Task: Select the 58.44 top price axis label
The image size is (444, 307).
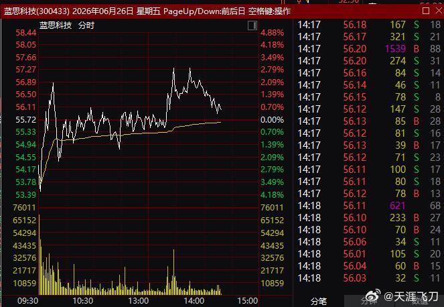Action: coord(25,33)
